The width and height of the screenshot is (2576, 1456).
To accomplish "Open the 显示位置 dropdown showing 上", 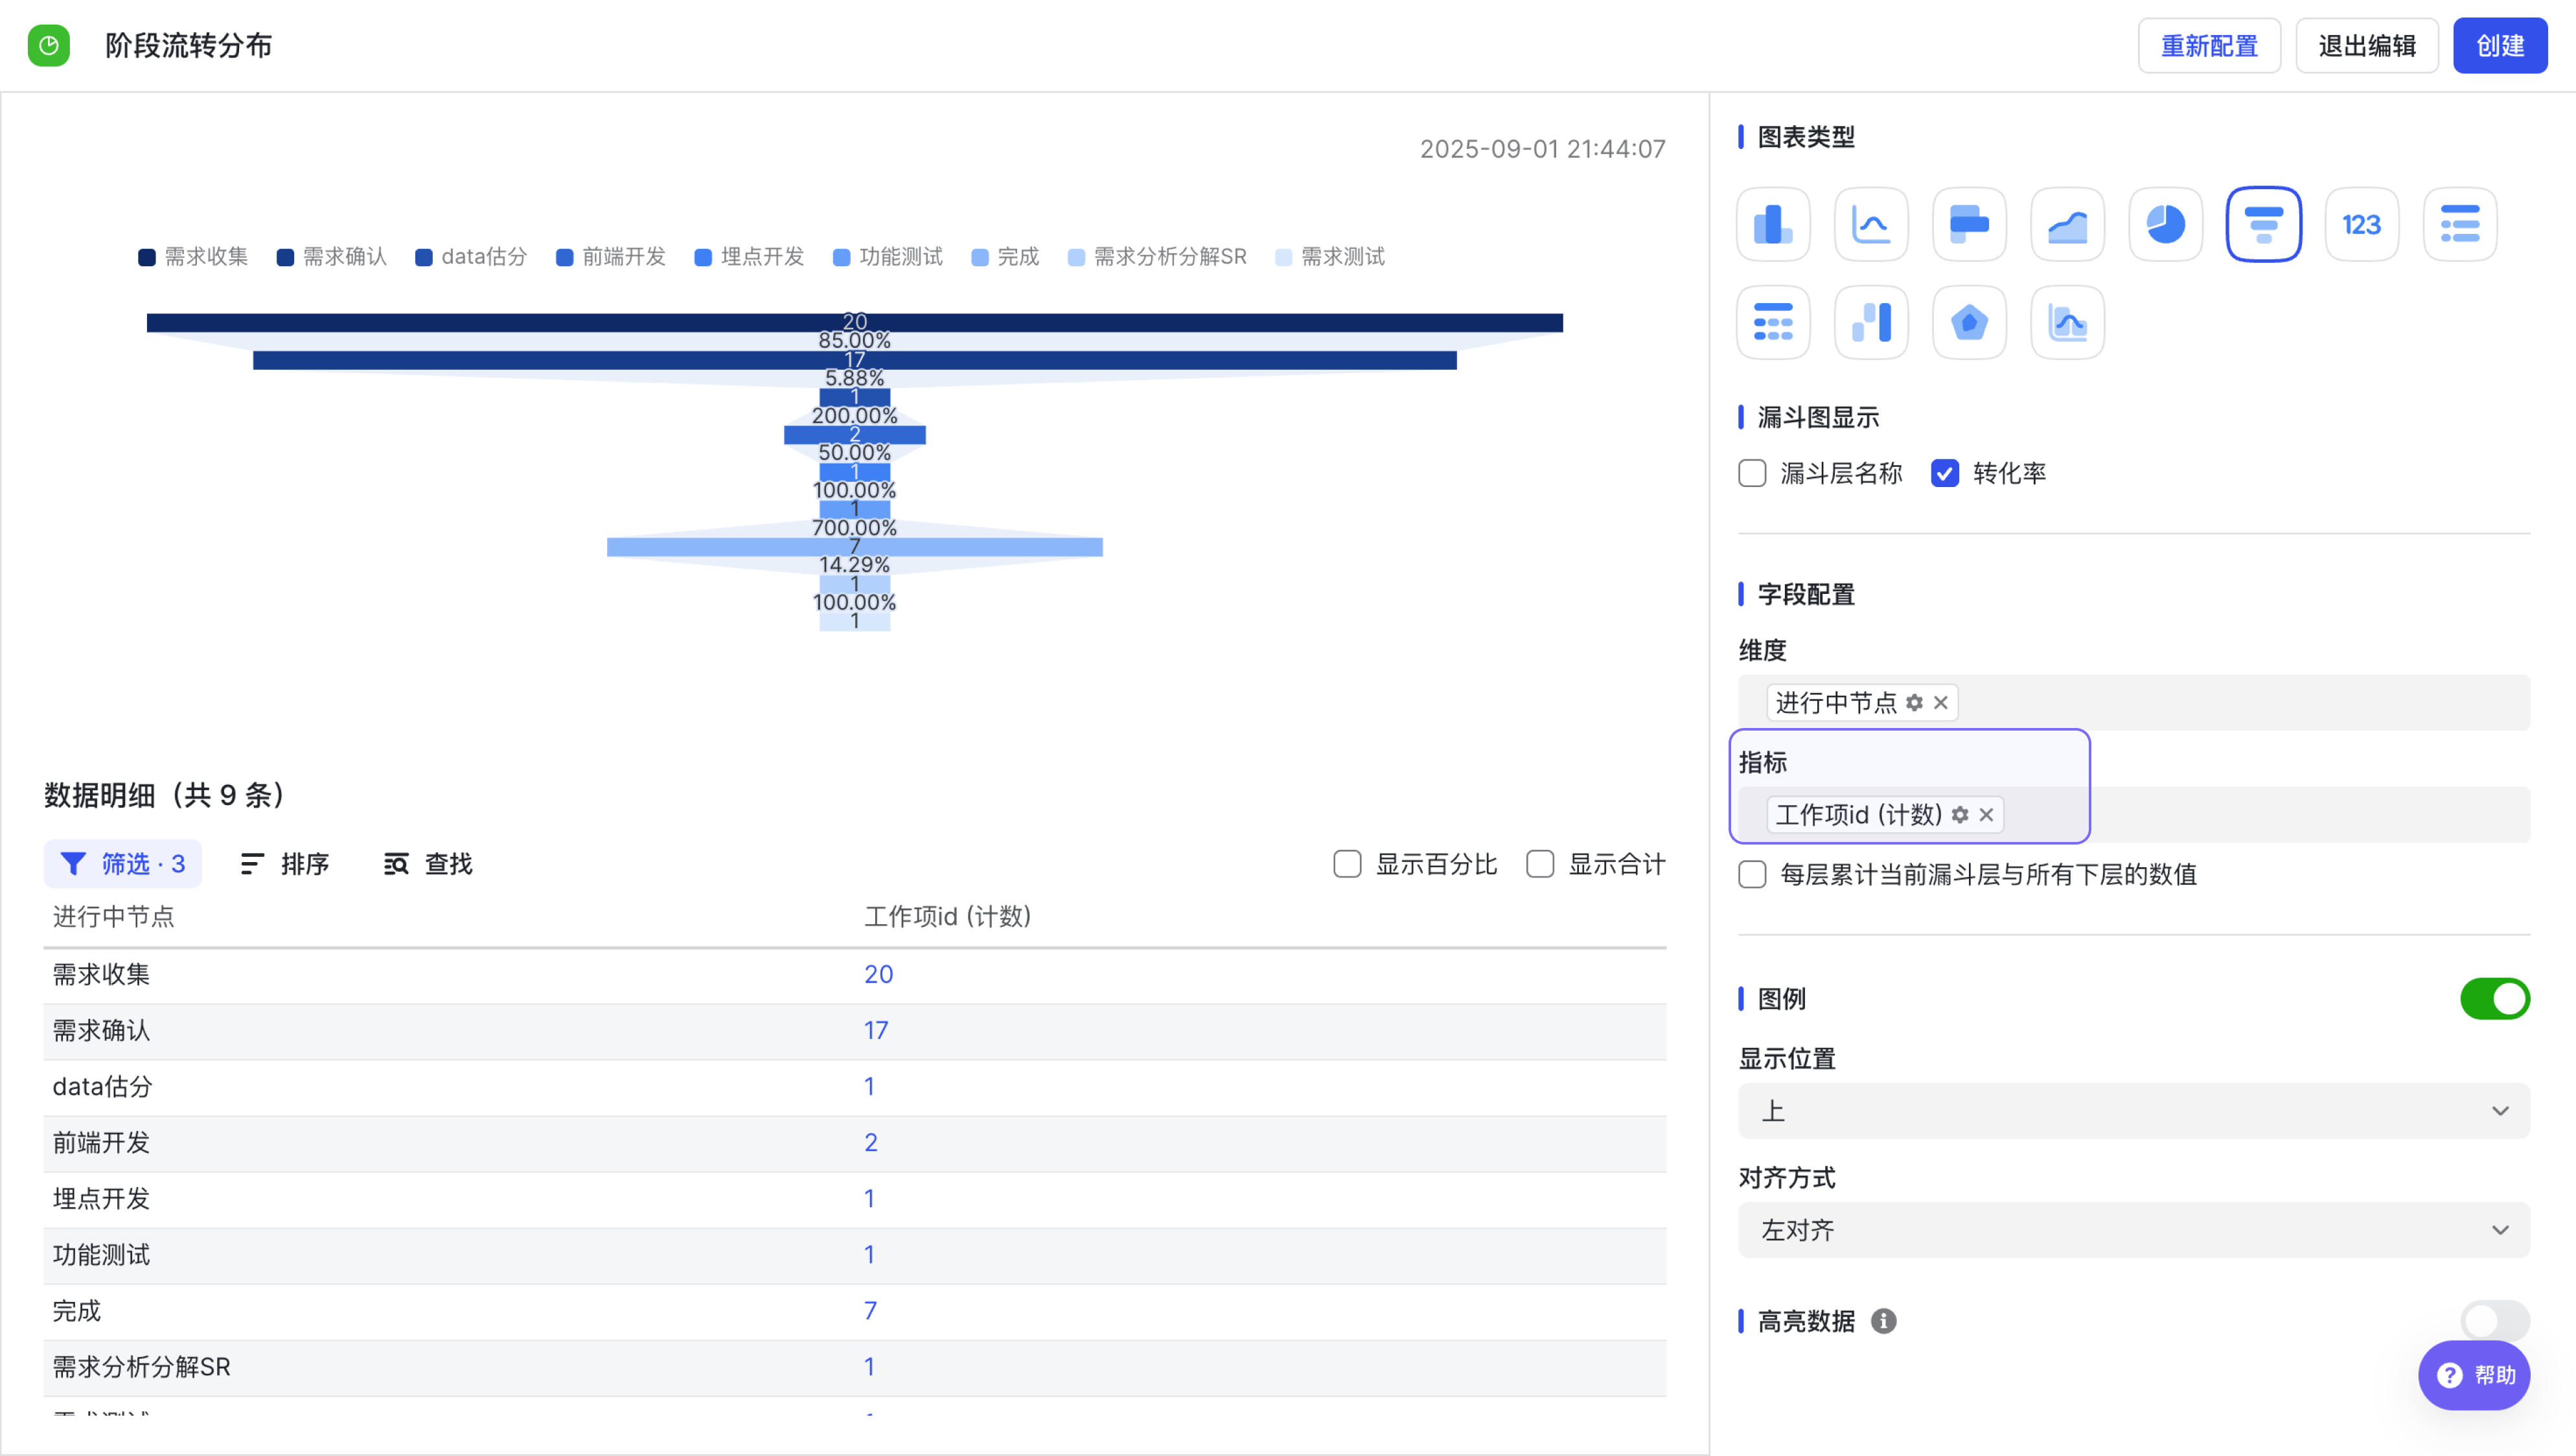I will [2134, 1110].
